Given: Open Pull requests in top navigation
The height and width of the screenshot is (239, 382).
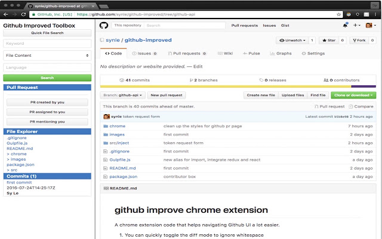Looking at the screenshot, I should (x=244, y=25).
